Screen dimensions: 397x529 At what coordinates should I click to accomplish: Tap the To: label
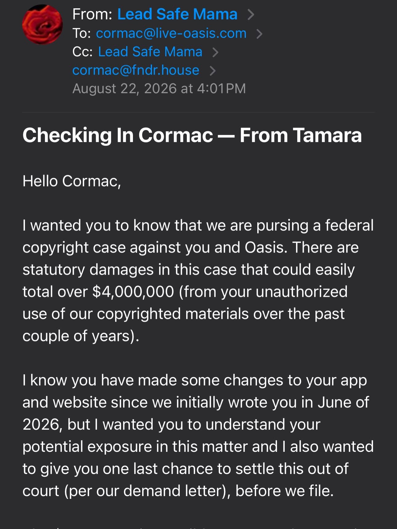click(82, 33)
